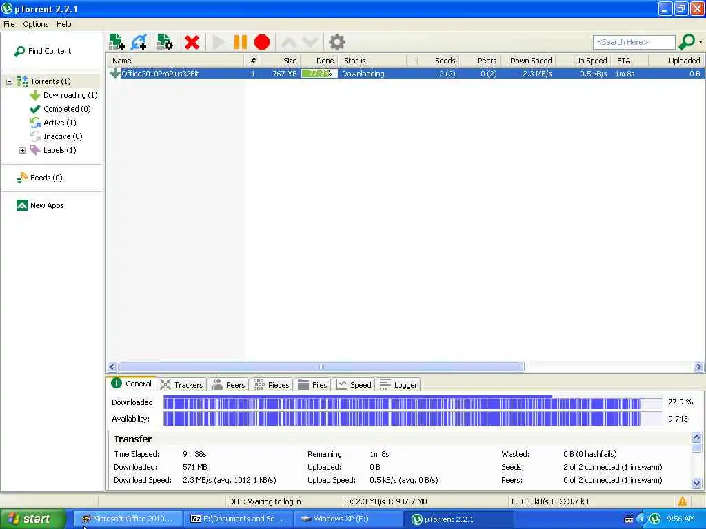The image size is (706, 529).
Task: Sort by the Size column header
Action: (x=280, y=61)
